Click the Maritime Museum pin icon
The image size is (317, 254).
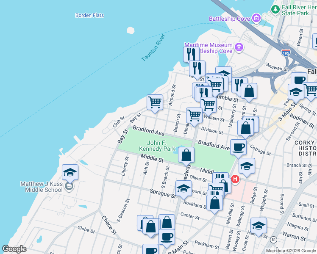tap(239, 47)
